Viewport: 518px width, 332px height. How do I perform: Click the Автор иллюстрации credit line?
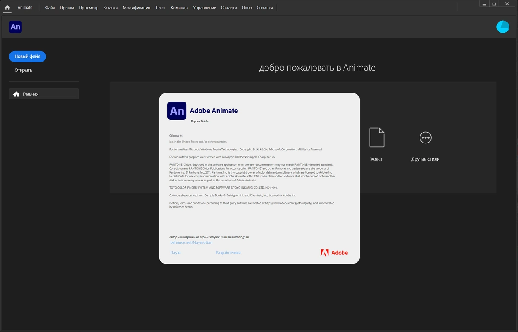pyautogui.click(x=209, y=237)
